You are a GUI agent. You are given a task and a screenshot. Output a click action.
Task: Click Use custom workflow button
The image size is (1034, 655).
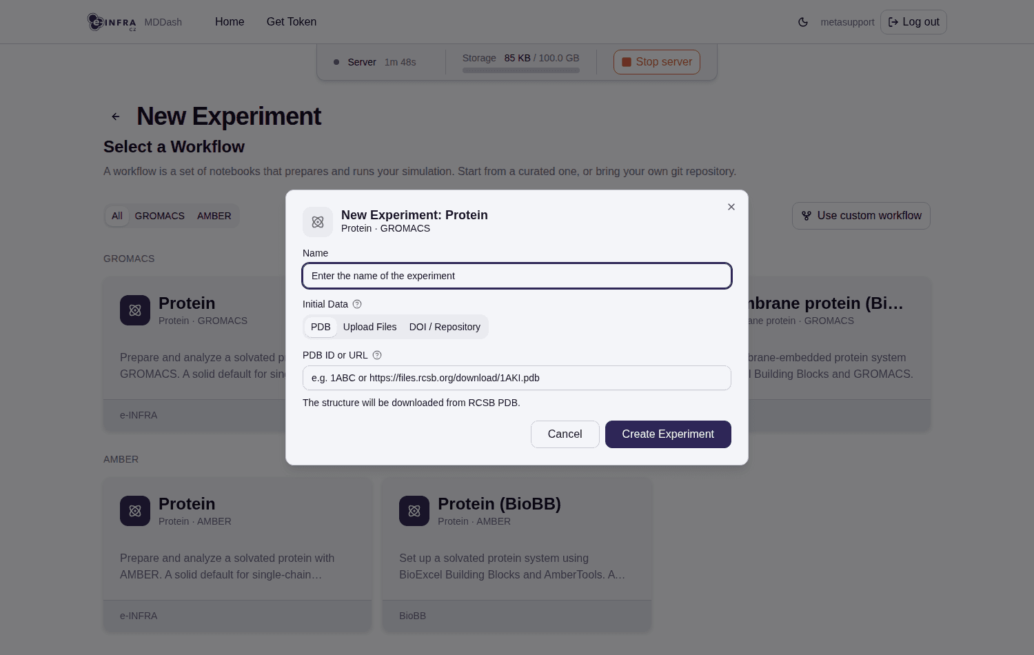861,216
